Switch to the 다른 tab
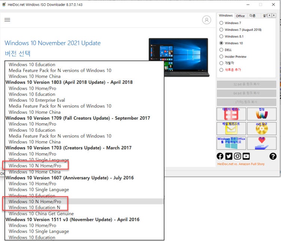Screen dimensions: 281x241 point(252,16)
